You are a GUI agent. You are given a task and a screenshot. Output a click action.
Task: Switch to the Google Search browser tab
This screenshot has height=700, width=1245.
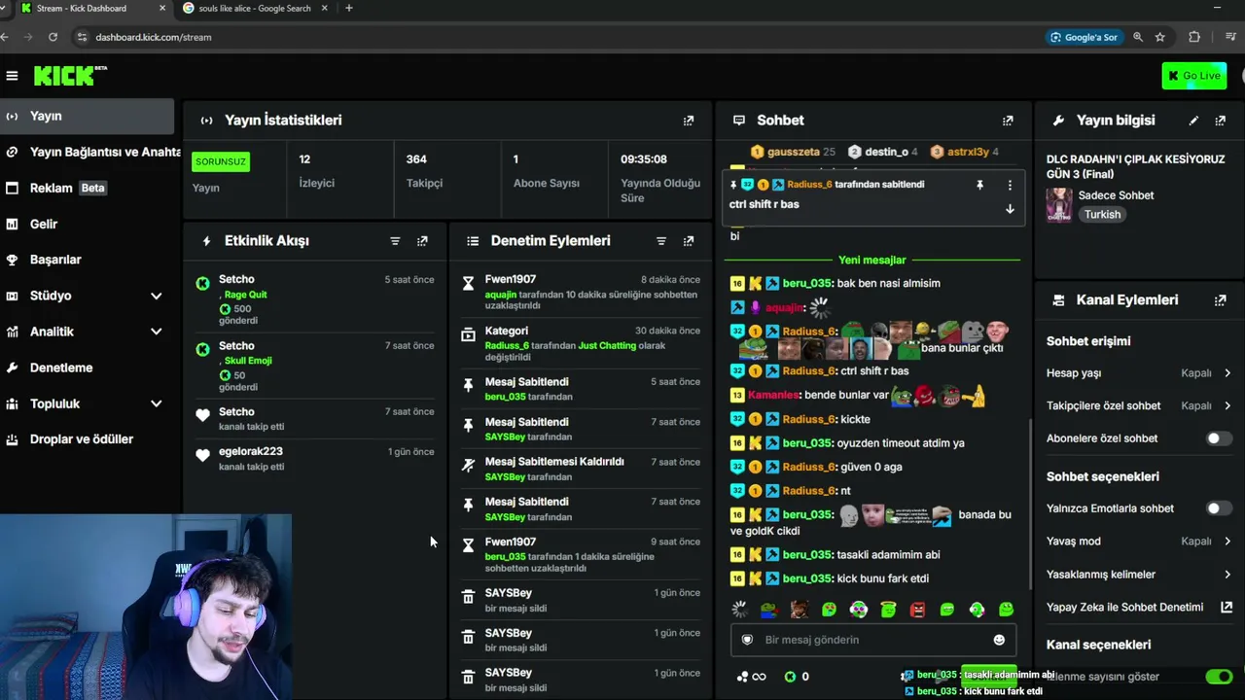[255, 9]
